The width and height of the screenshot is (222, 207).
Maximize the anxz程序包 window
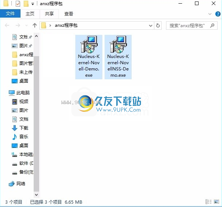[197, 3]
